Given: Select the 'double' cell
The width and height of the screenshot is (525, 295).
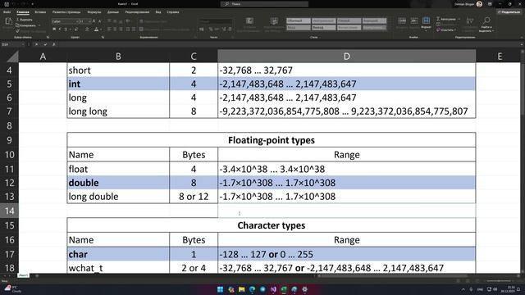Looking at the screenshot, I should [118, 183].
